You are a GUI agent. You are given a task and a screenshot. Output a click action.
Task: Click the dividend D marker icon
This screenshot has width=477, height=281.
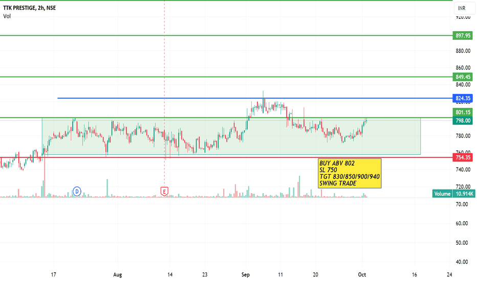pyautogui.click(x=77, y=192)
